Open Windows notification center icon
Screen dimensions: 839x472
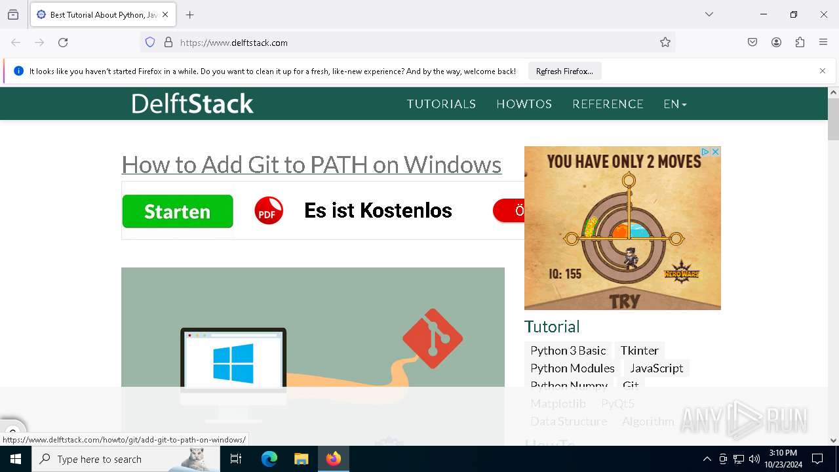tap(817, 459)
